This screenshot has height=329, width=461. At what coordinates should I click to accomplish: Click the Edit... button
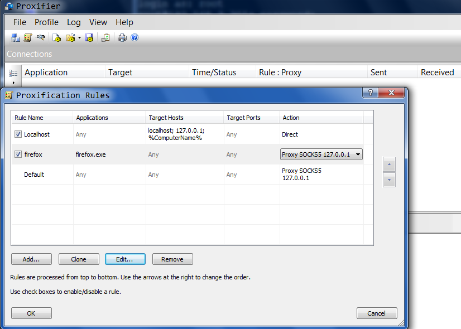click(125, 259)
